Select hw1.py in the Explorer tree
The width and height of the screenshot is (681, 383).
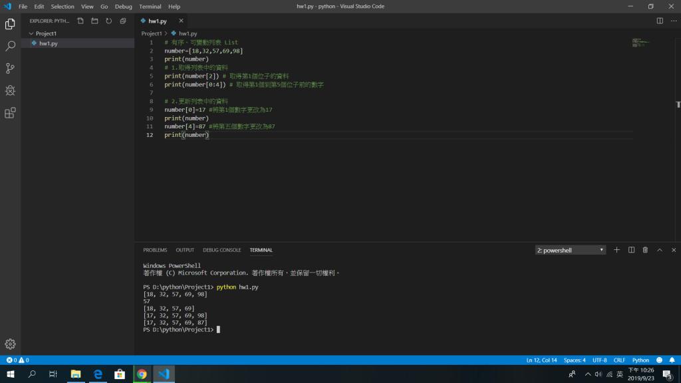tap(78, 43)
